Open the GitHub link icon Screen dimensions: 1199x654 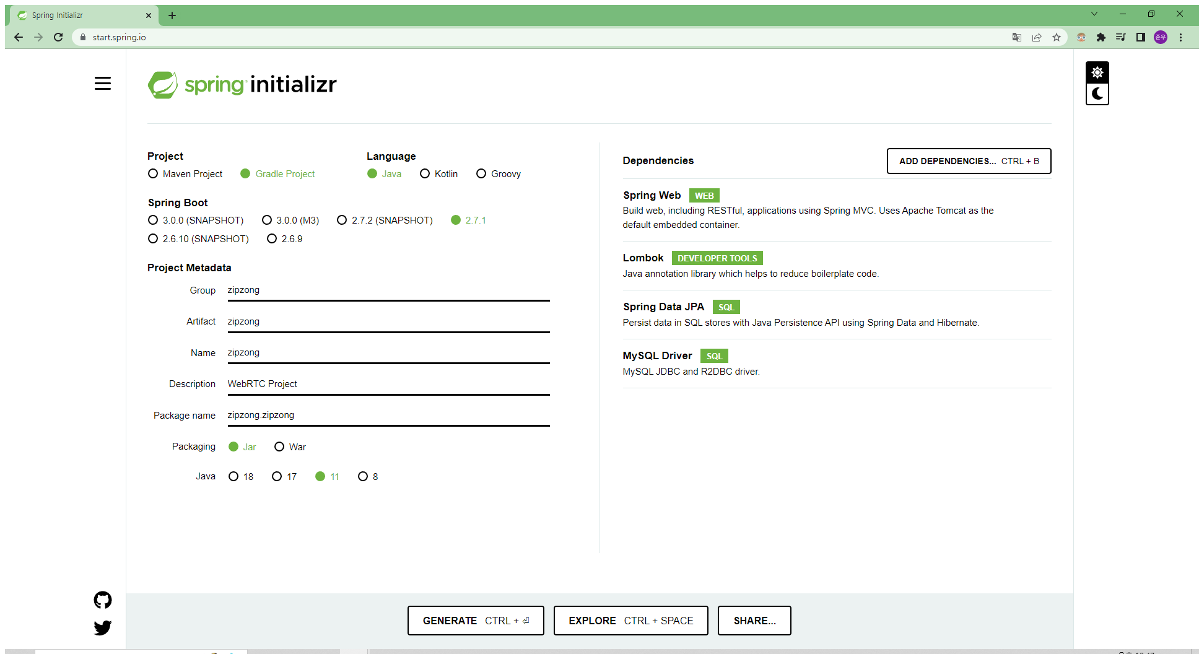[103, 600]
